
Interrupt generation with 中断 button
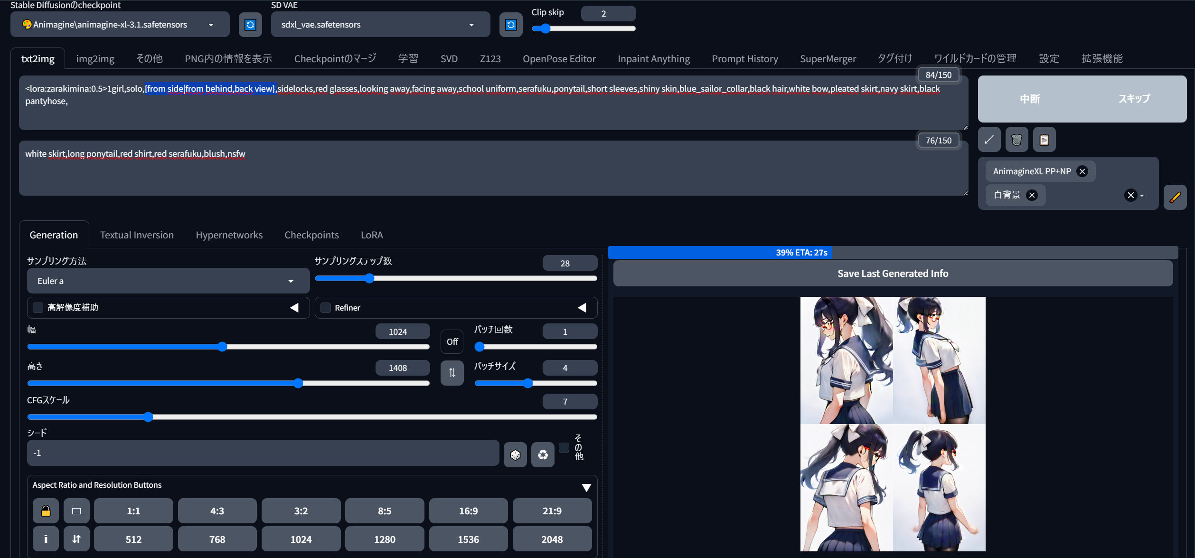[1030, 99]
